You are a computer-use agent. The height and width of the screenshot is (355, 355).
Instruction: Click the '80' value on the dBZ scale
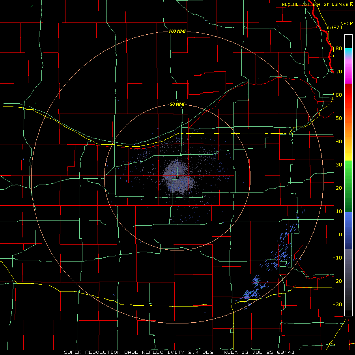point(339,49)
